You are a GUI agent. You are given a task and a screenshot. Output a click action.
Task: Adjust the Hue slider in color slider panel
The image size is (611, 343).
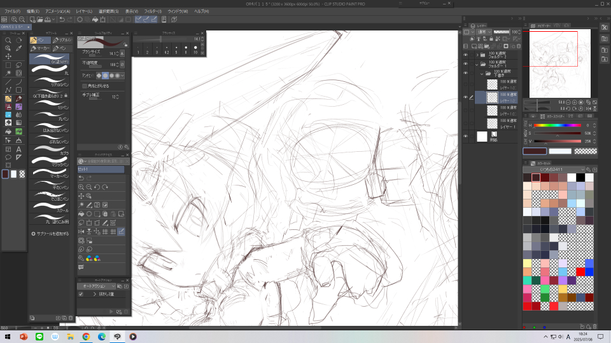coord(558,125)
